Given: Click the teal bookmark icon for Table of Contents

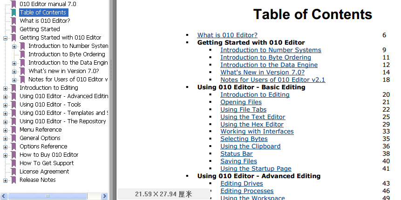Looking at the screenshot, I should point(14,13).
